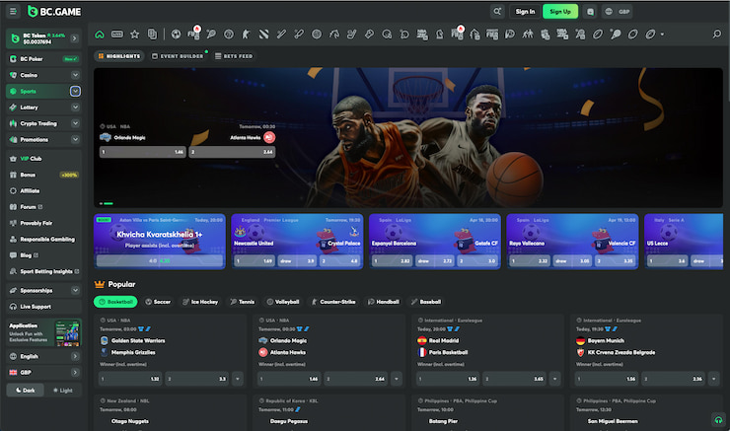Expand more markets for Real Madrid vs Paris Basketball

pyautogui.click(x=554, y=379)
